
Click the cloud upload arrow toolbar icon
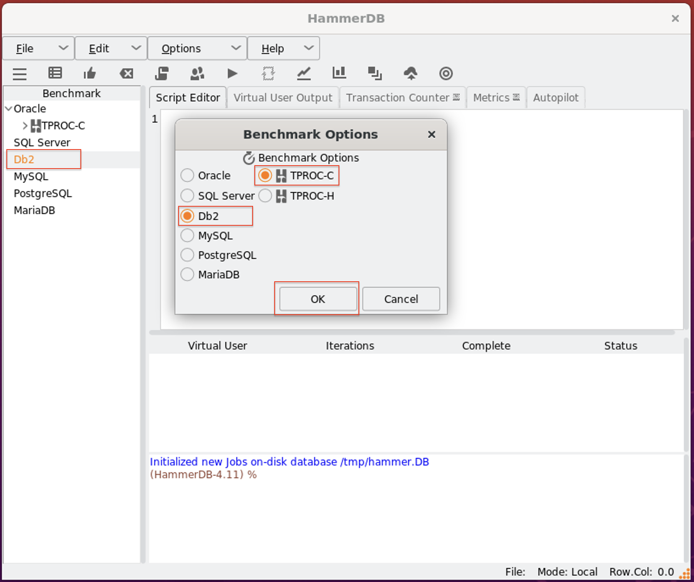click(410, 73)
